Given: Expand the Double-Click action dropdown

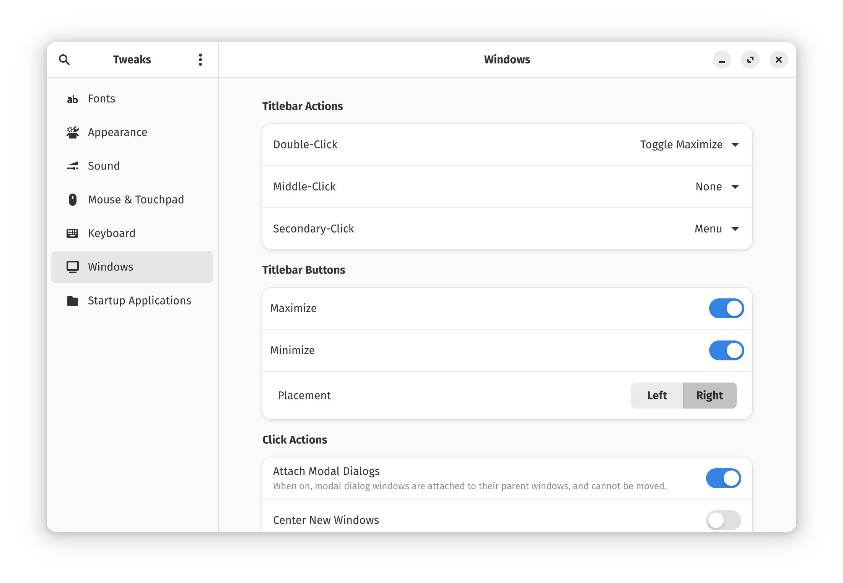Looking at the screenshot, I should pyautogui.click(x=736, y=145).
